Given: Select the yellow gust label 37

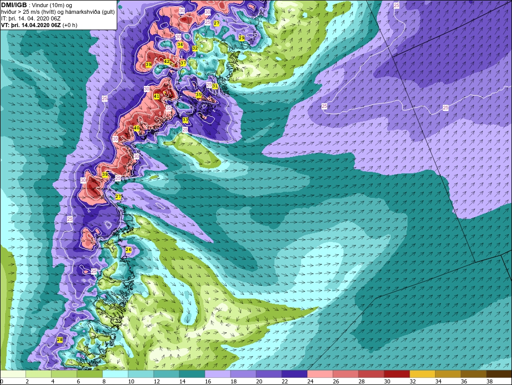Looking at the screenshot, I should coord(183,63).
